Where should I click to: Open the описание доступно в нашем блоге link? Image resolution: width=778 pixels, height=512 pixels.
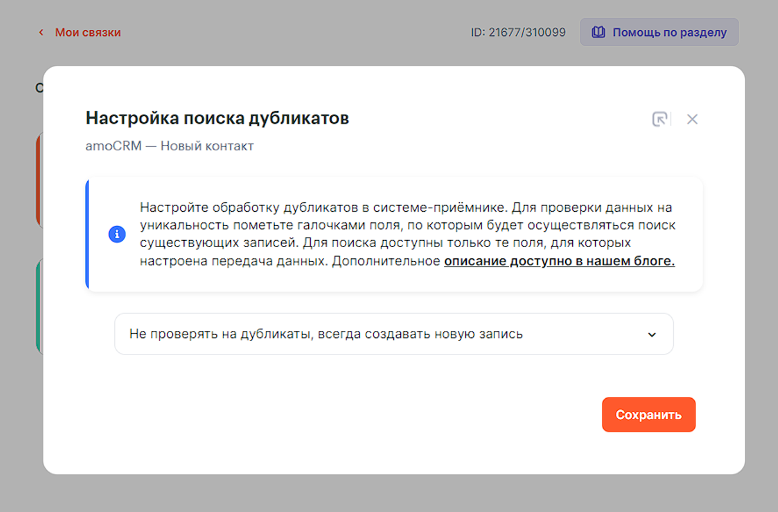[x=559, y=261]
